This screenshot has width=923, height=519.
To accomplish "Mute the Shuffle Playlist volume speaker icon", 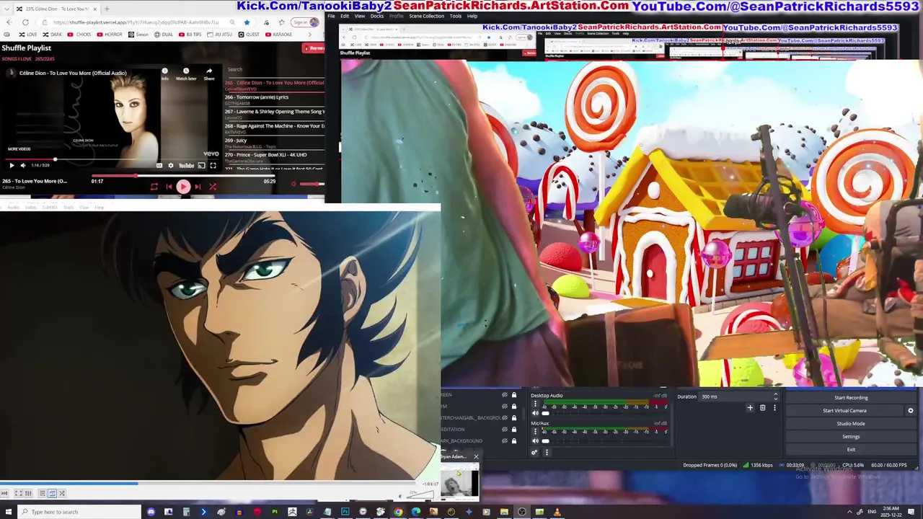I will 293,184.
